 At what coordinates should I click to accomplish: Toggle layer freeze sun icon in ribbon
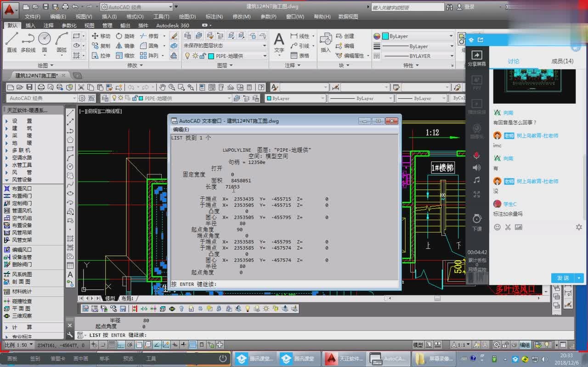(196, 56)
